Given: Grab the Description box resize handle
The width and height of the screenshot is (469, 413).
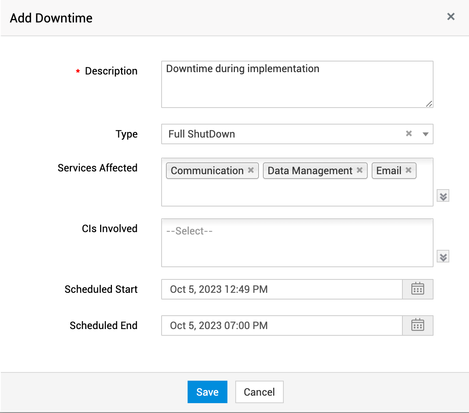Looking at the screenshot, I should point(429,104).
